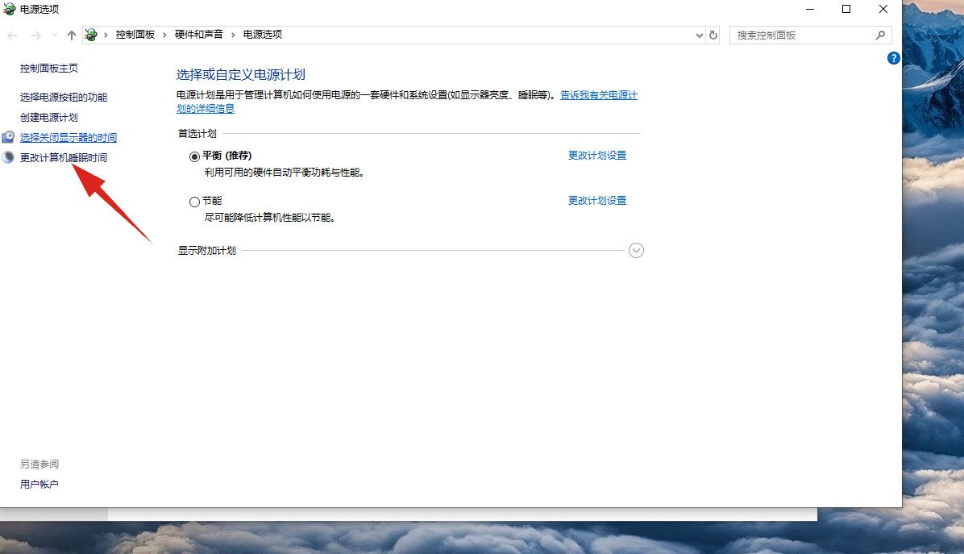The image size is (964, 554).
Task: Open 更改计划设置 for the 平衡 plan
Action: [596, 155]
